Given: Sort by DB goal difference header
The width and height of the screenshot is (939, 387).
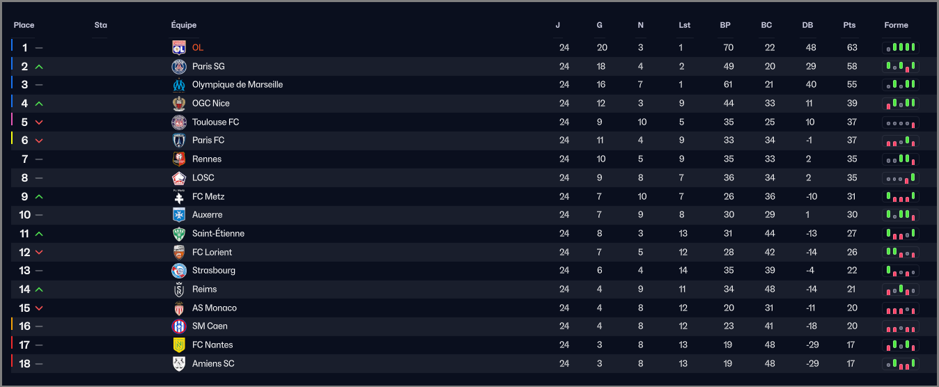Looking at the screenshot, I should coord(807,25).
